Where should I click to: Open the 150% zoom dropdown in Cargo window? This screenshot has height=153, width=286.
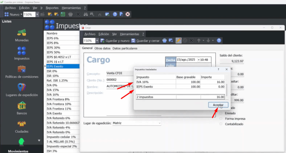coord(97,41)
